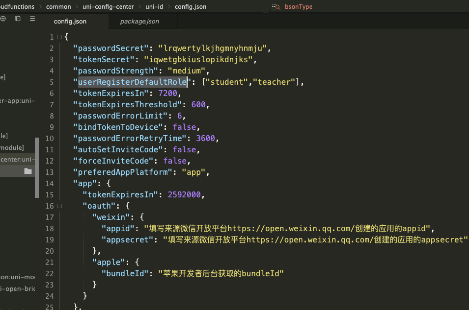The height and width of the screenshot is (310, 469).
Task: Click the common breadcrumb segment
Action: pos(58,7)
